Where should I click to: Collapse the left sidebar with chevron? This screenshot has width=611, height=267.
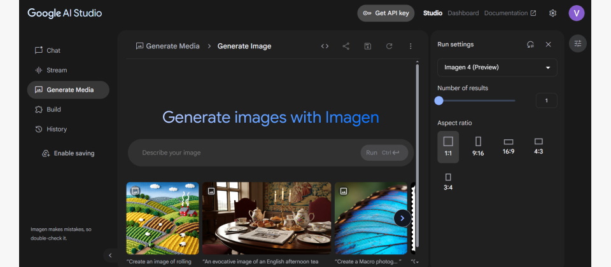pos(110,256)
